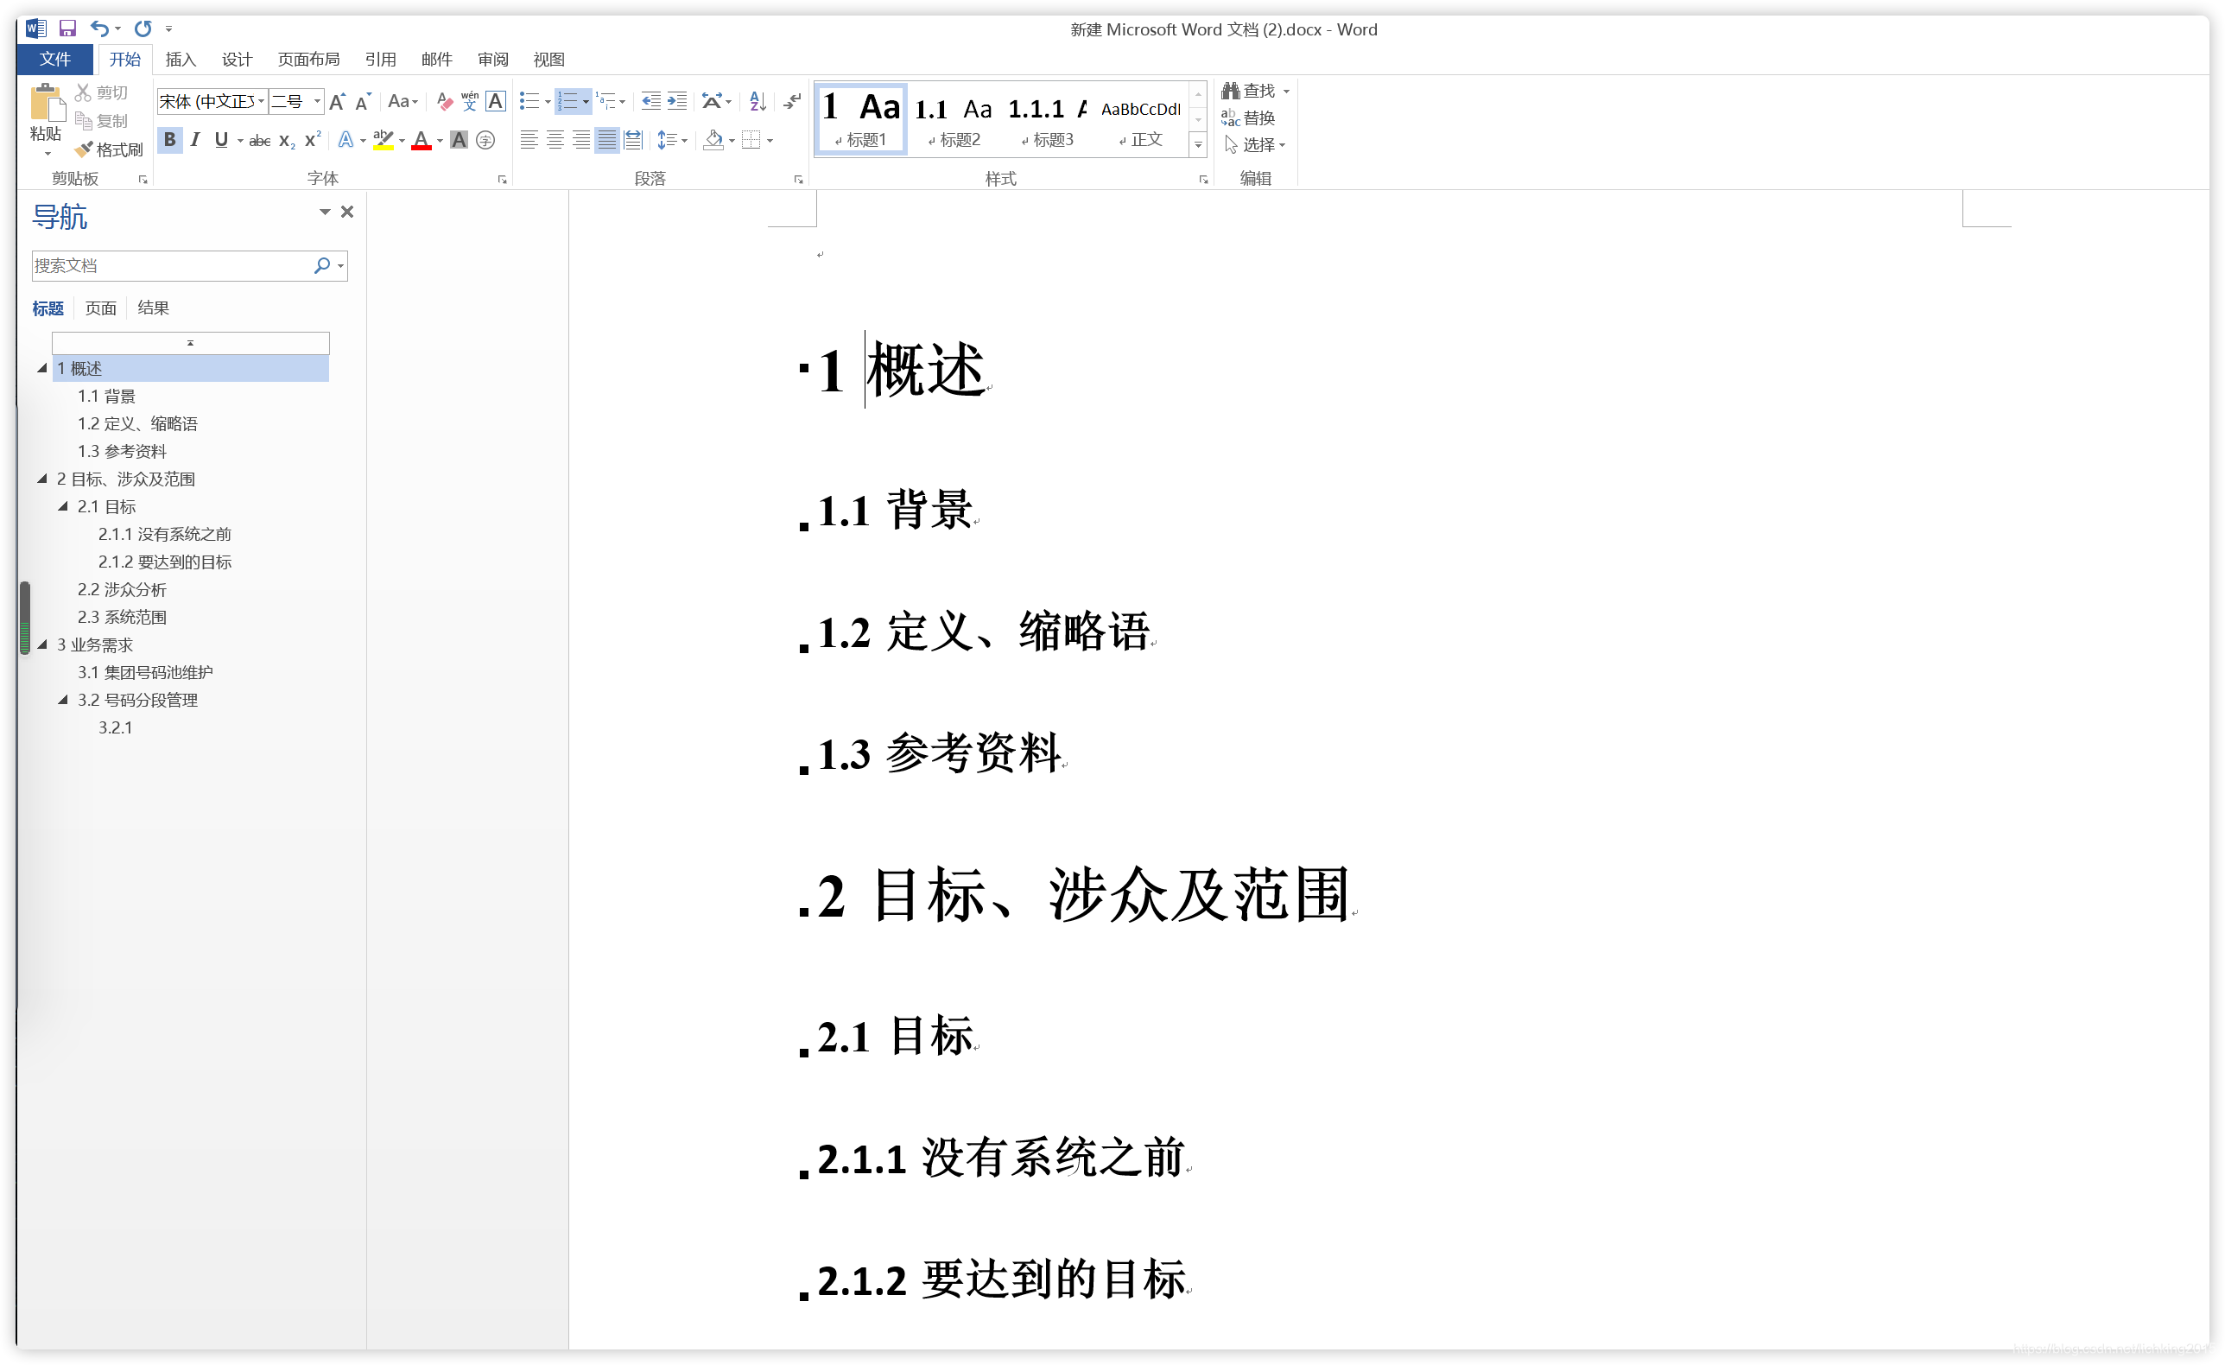The width and height of the screenshot is (2225, 1365).
Task: Toggle Bold formatting
Action: point(170,140)
